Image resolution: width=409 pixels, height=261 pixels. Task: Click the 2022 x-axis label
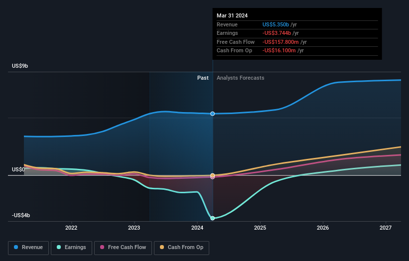coord(71,228)
